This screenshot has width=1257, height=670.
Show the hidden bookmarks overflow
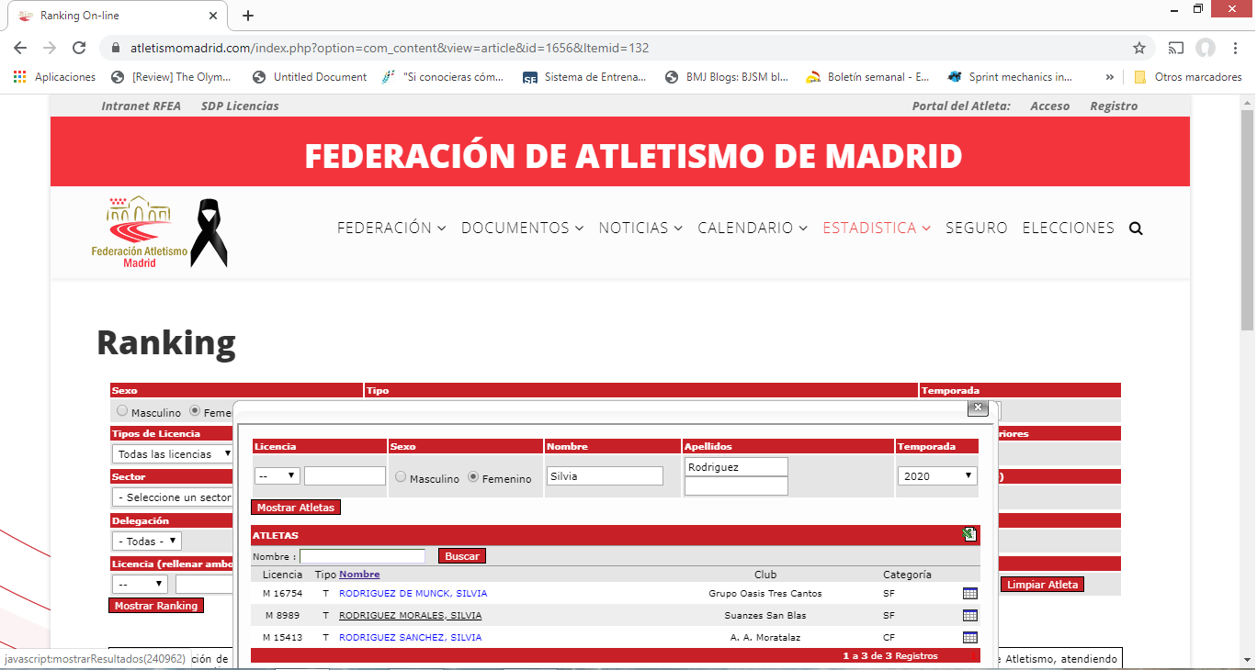coord(1110,77)
